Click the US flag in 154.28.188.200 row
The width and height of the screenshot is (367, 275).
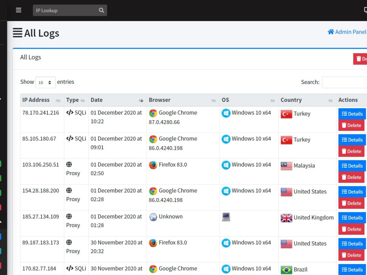pos(287,192)
